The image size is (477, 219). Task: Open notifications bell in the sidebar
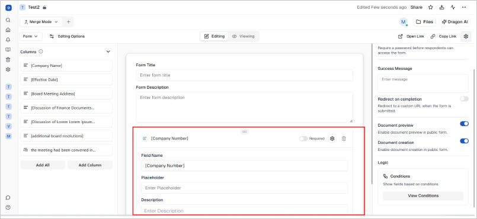tap(8, 40)
